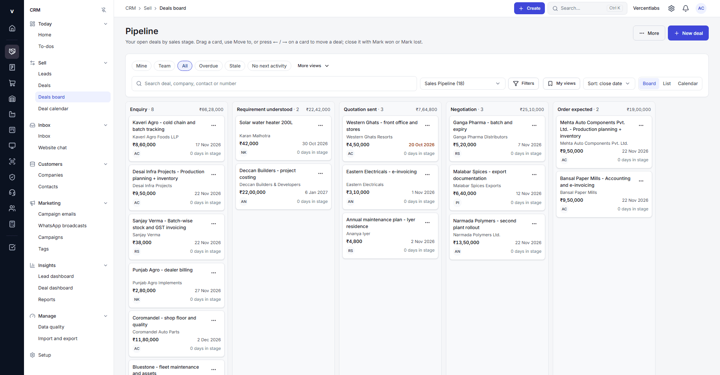Image resolution: width=720 pixels, height=375 pixels.
Task: Open options menu on Mehta Auto Components card
Action: (x=641, y=126)
